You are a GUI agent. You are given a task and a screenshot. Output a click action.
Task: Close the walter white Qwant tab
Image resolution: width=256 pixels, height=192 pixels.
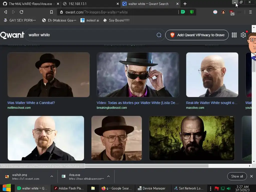(177, 4)
